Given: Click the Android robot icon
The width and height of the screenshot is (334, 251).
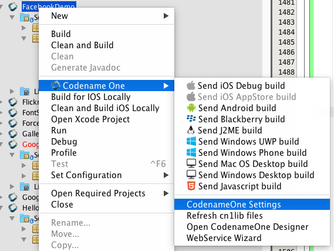Looking at the screenshot, I should pos(191,108).
